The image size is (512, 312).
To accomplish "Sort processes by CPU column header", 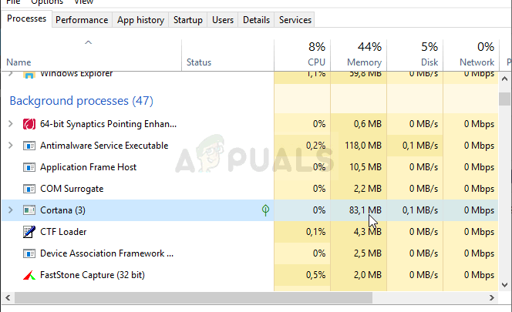I will (x=302, y=54).
